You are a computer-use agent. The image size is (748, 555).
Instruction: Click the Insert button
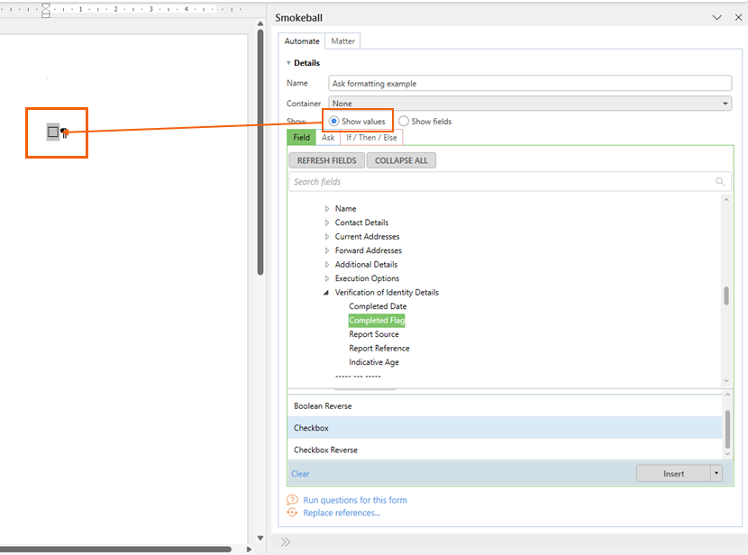pyautogui.click(x=673, y=474)
